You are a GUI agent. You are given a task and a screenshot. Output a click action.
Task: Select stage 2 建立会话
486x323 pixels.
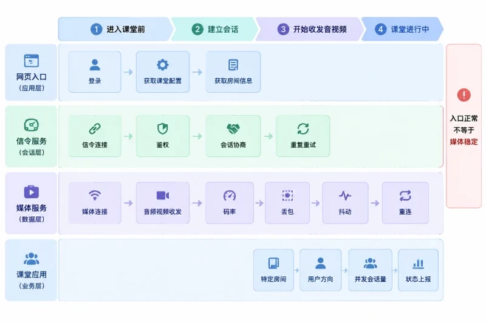[x=215, y=29]
